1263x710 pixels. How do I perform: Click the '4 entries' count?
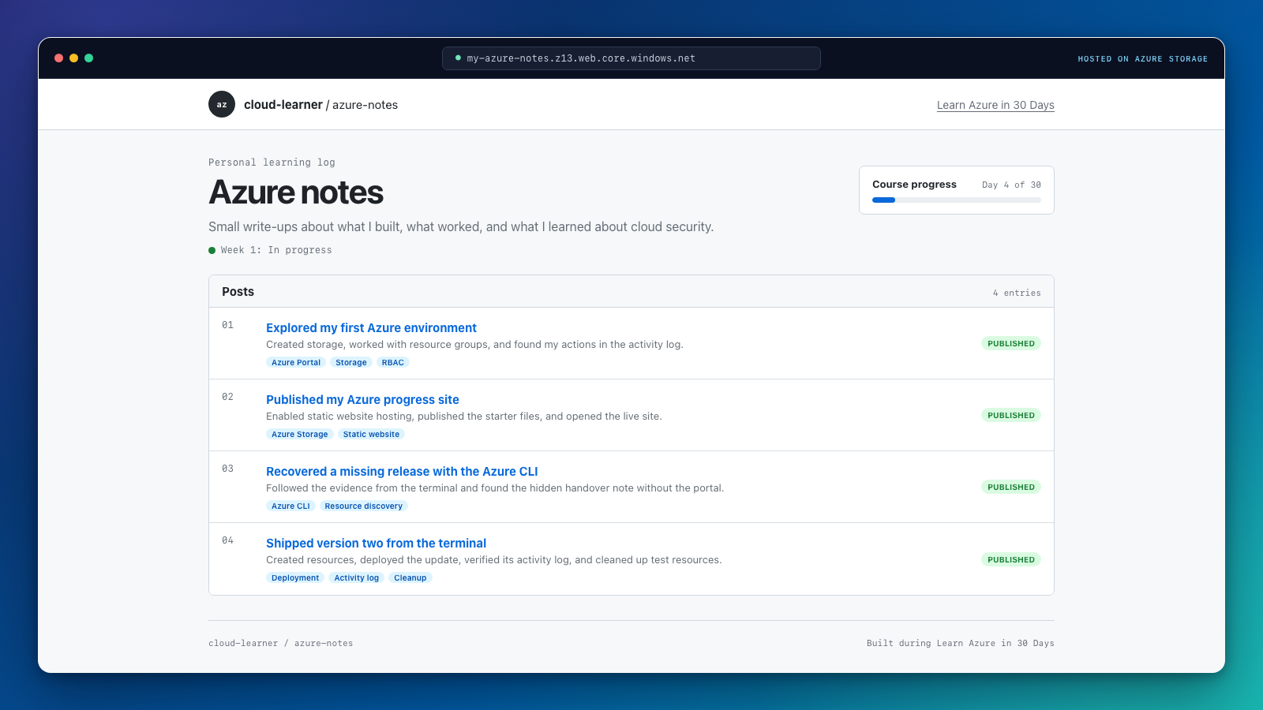[x=1017, y=293]
